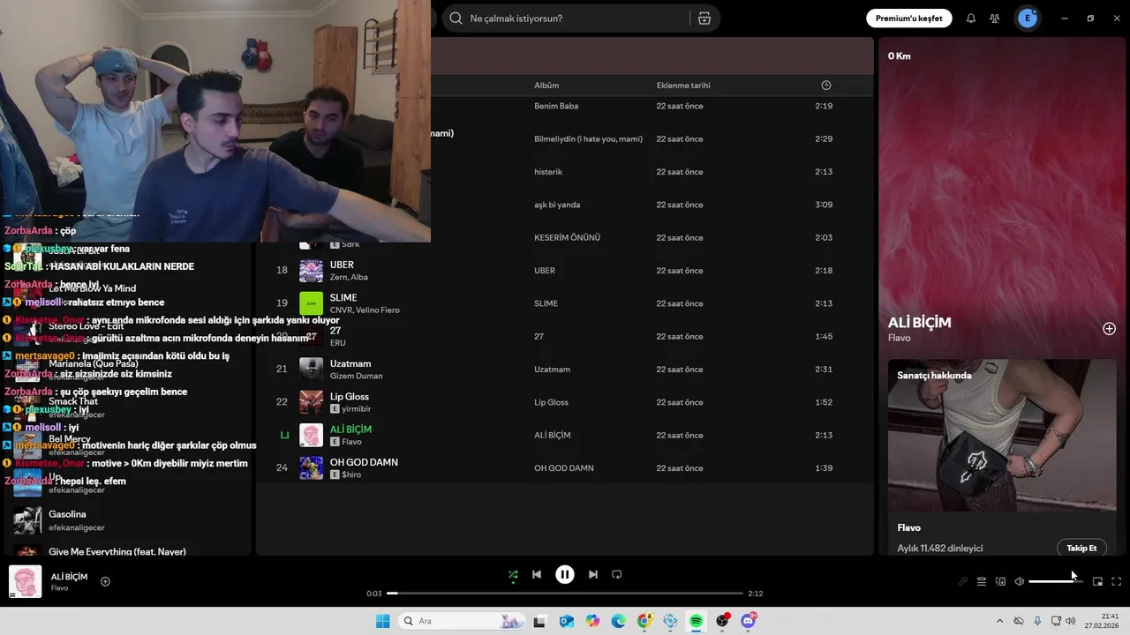Open KESERİM ÖNÜNÜ album link
The height and width of the screenshot is (635, 1130).
[x=567, y=238]
